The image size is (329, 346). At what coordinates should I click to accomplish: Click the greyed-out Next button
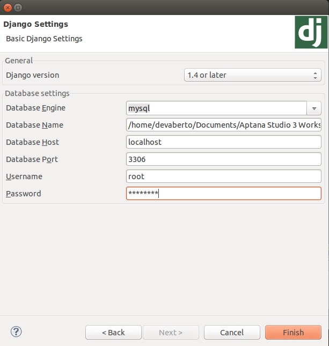171,332
